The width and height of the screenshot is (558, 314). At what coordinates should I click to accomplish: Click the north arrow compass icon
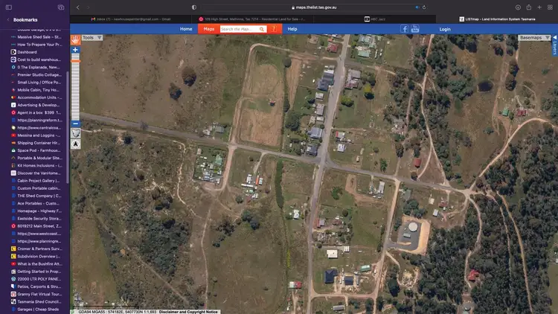75,144
